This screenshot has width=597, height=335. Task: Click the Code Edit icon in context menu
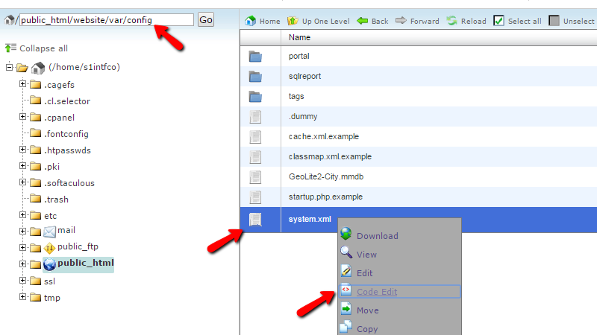point(346,290)
